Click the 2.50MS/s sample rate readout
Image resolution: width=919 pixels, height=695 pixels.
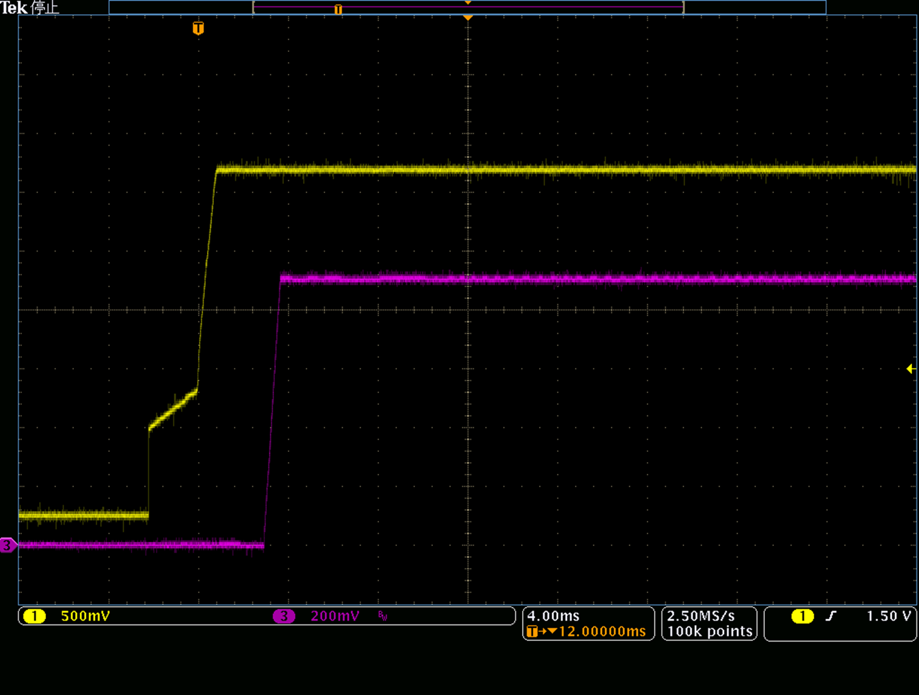[x=701, y=616]
